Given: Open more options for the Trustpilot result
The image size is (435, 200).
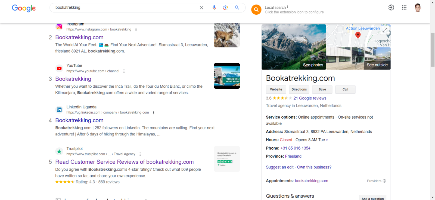Looking at the screenshot, I should click(x=140, y=154).
